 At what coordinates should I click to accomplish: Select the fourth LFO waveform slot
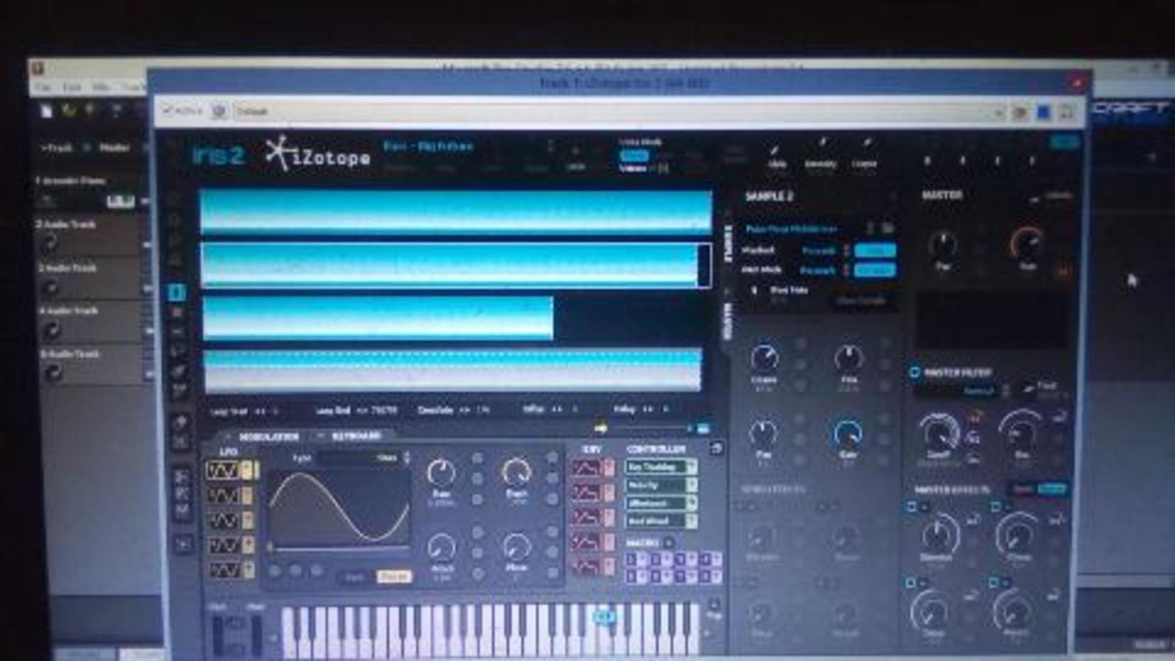coord(224,545)
